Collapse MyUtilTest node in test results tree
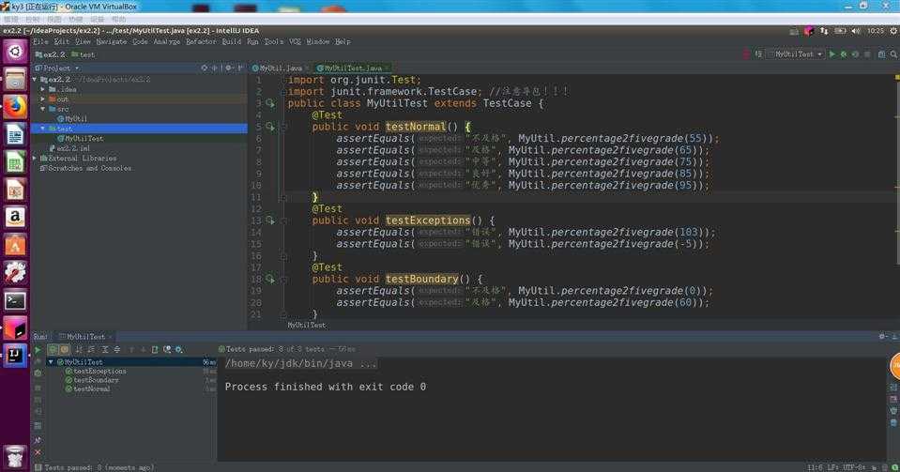The width and height of the screenshot is (900, 472). click(51, 362)
